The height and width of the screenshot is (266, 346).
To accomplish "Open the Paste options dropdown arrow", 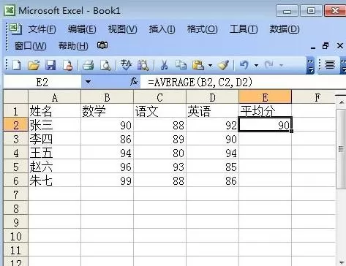I will [210, 65].
